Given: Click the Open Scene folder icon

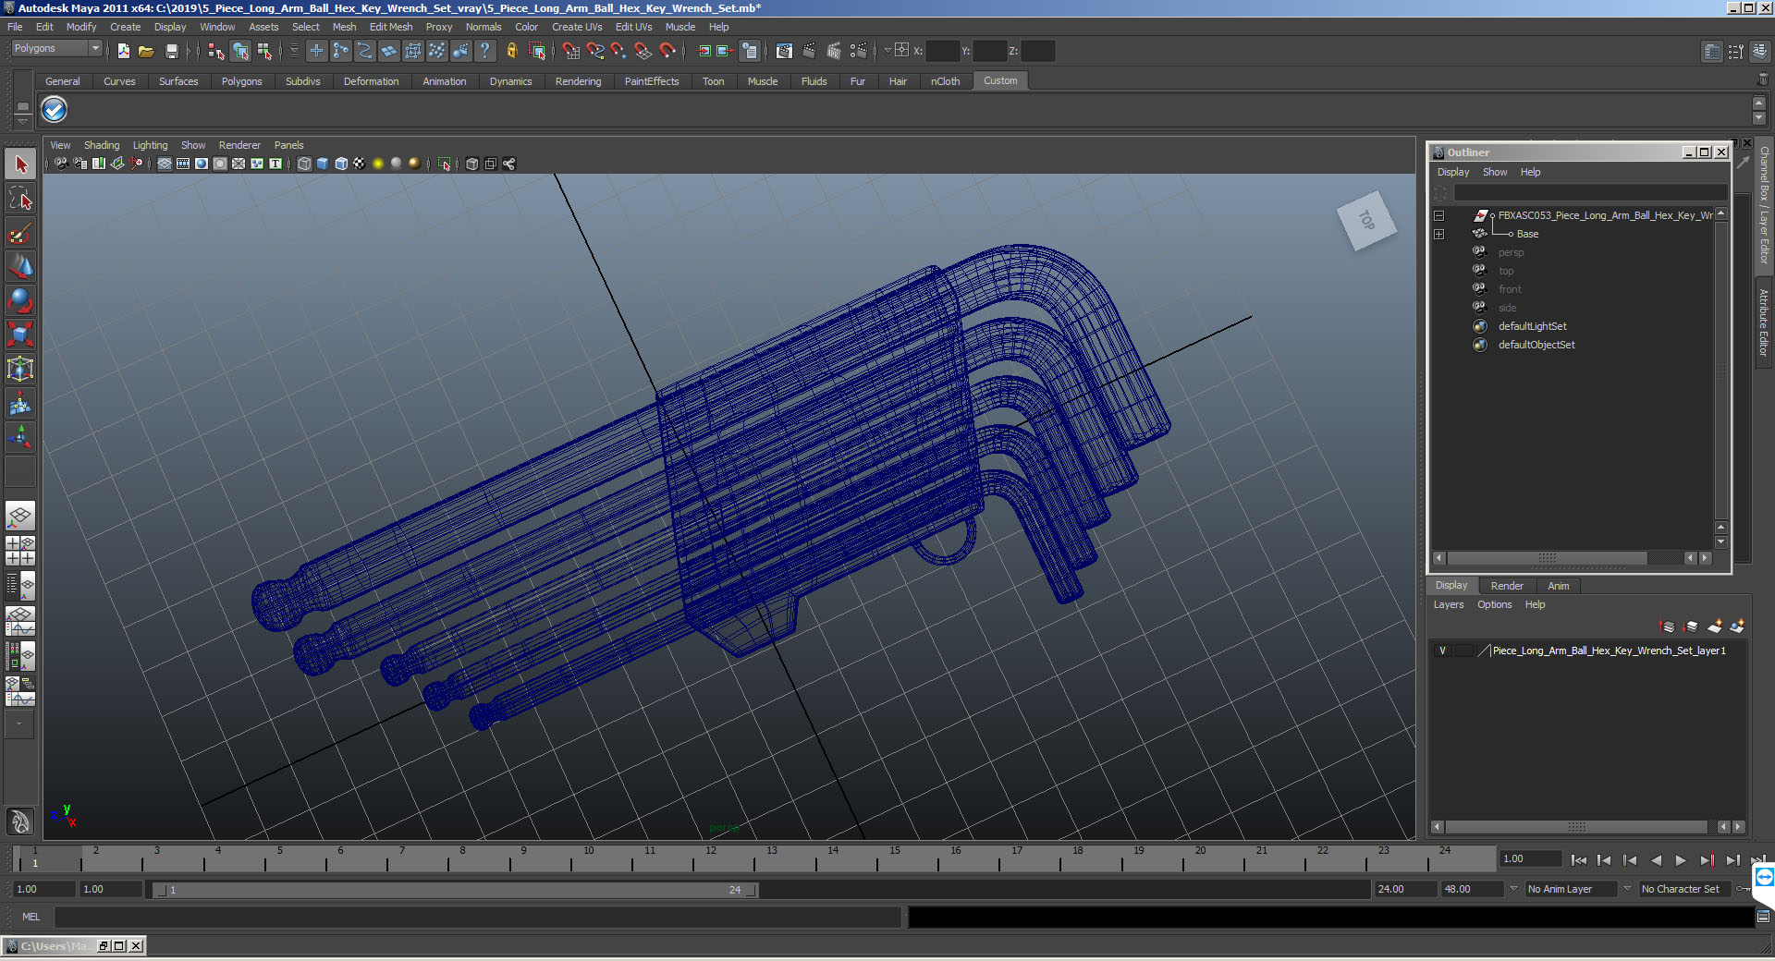Looking at the screenshot, I should 146,51.
